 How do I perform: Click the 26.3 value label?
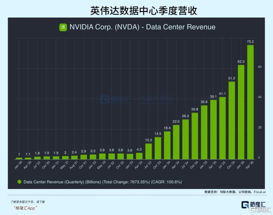click(185, 116)
